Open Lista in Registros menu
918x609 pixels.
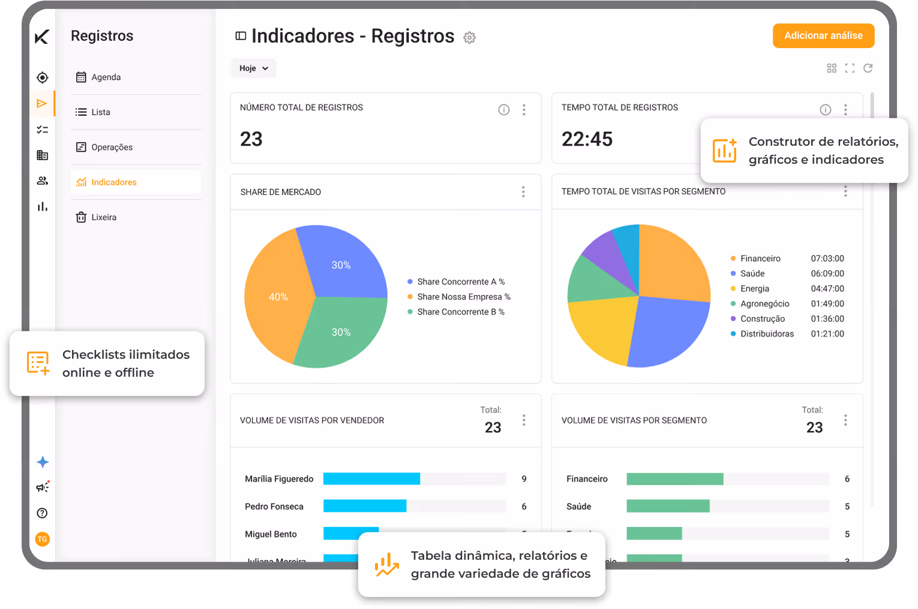click(x=136, y=112)
